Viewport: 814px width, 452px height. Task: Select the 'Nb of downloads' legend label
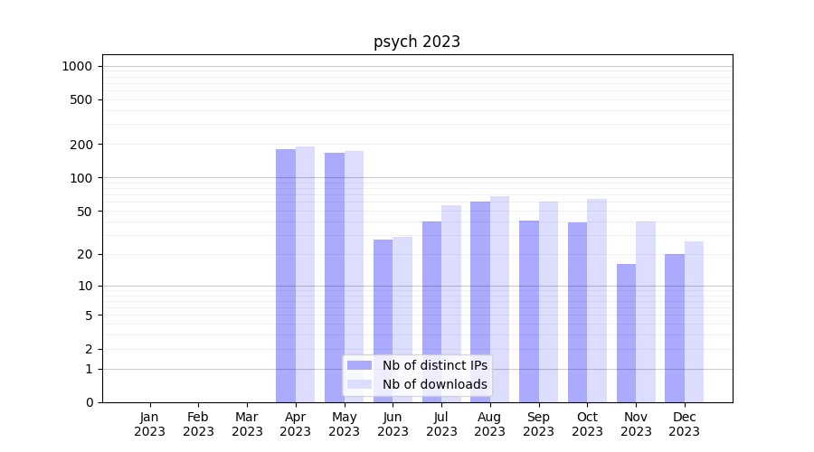click(434, 384)
